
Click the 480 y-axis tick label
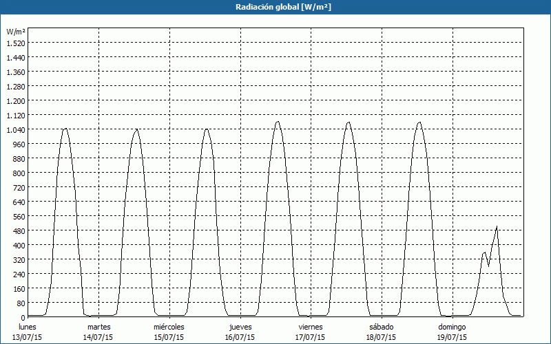[18, 230]
